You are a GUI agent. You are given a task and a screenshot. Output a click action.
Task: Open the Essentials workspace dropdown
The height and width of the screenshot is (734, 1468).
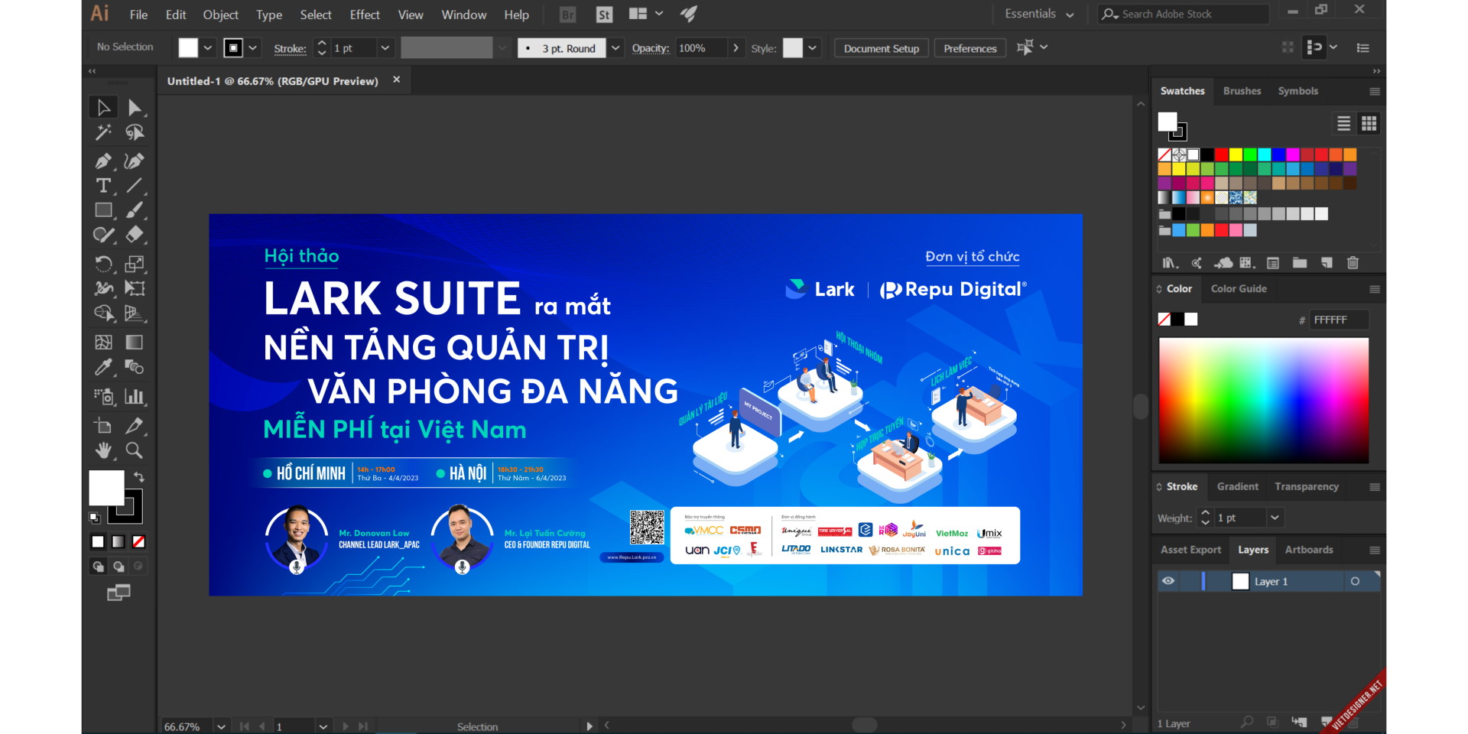[x=1040, y=14]
